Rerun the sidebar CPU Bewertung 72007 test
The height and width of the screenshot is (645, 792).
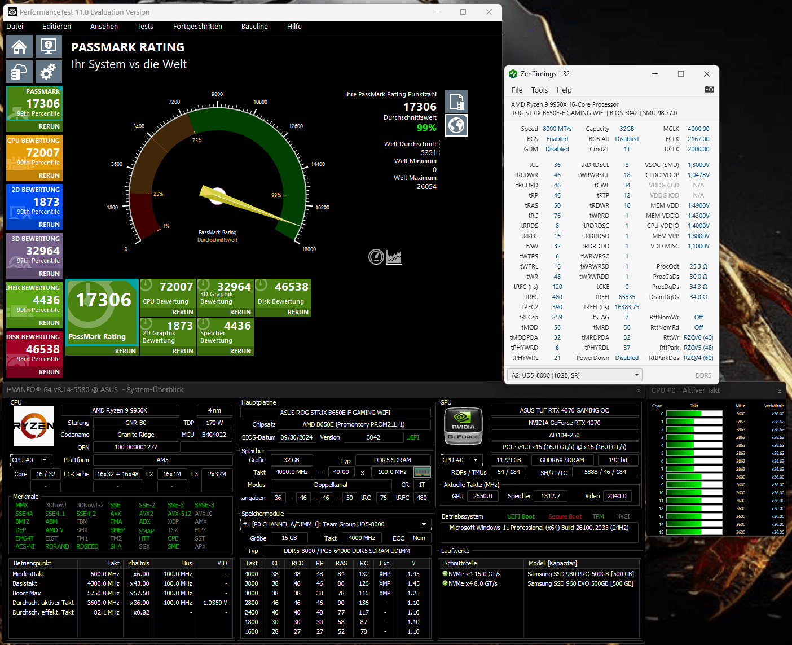click(x=49, y=175)
